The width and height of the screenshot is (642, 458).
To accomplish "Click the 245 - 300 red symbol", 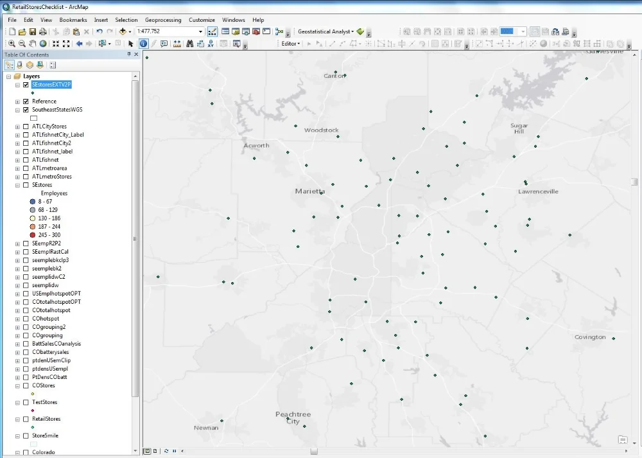I will (33, 235).
